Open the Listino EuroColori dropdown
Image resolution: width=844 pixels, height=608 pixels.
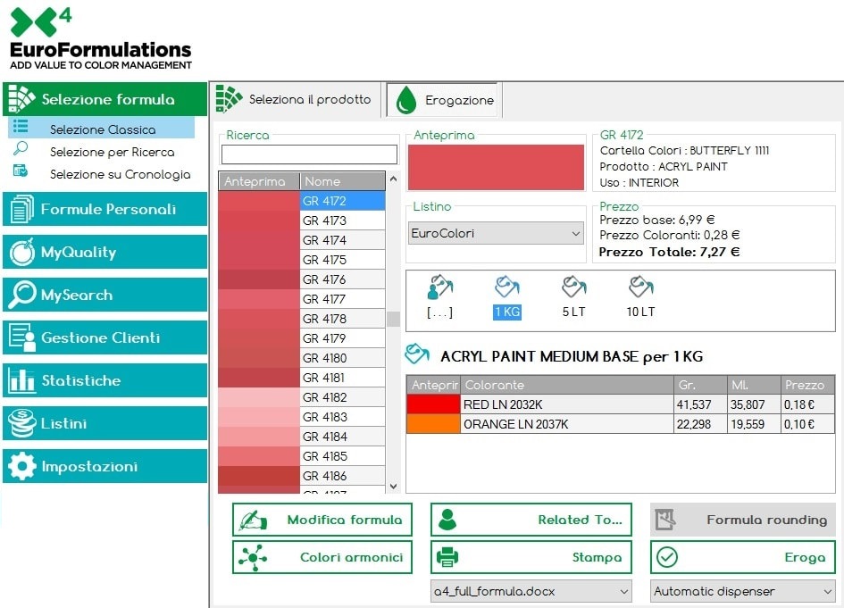496,234
